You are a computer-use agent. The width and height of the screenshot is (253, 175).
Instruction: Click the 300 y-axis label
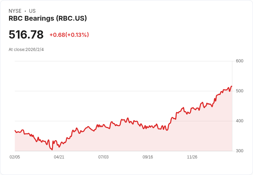click(x=240, y=151)
